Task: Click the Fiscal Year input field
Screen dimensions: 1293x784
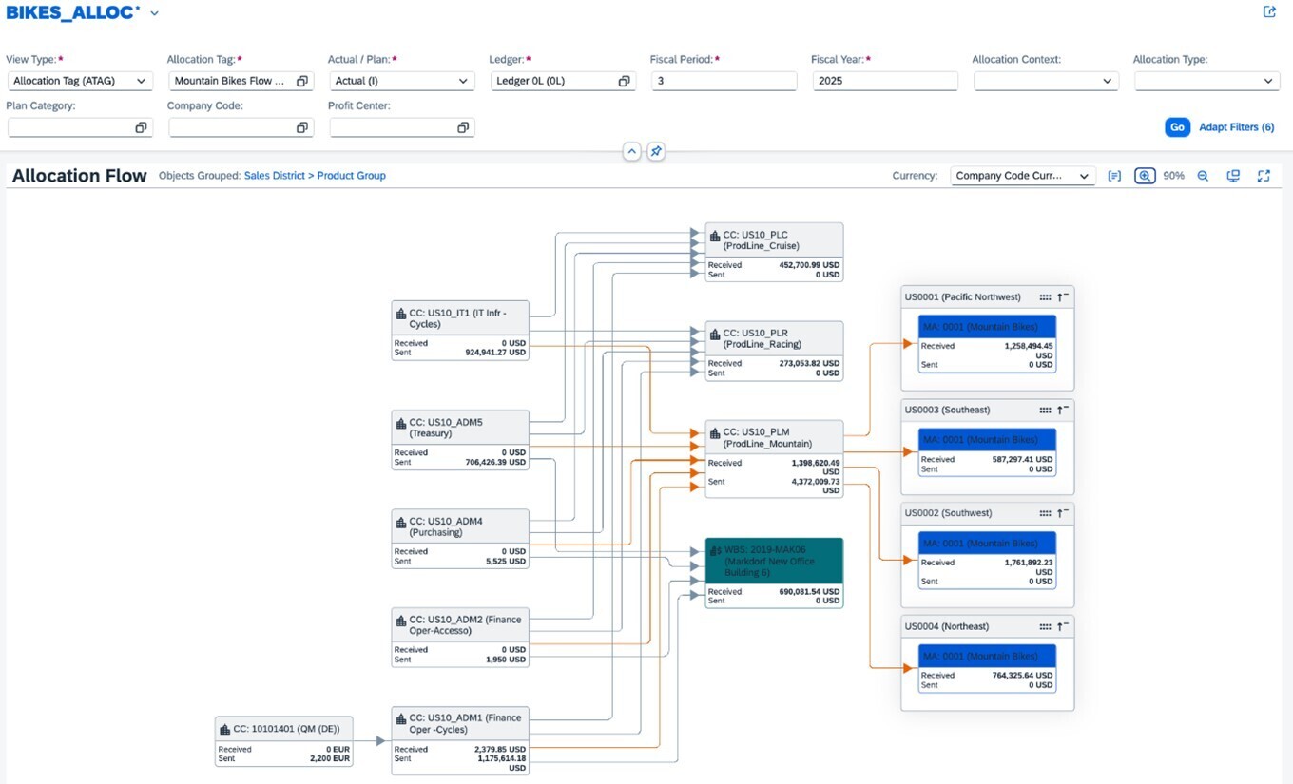Action: [884, 81]
